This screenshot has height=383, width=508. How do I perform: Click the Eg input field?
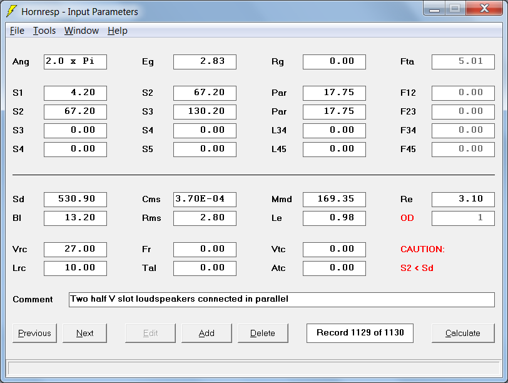coord(205,61)
